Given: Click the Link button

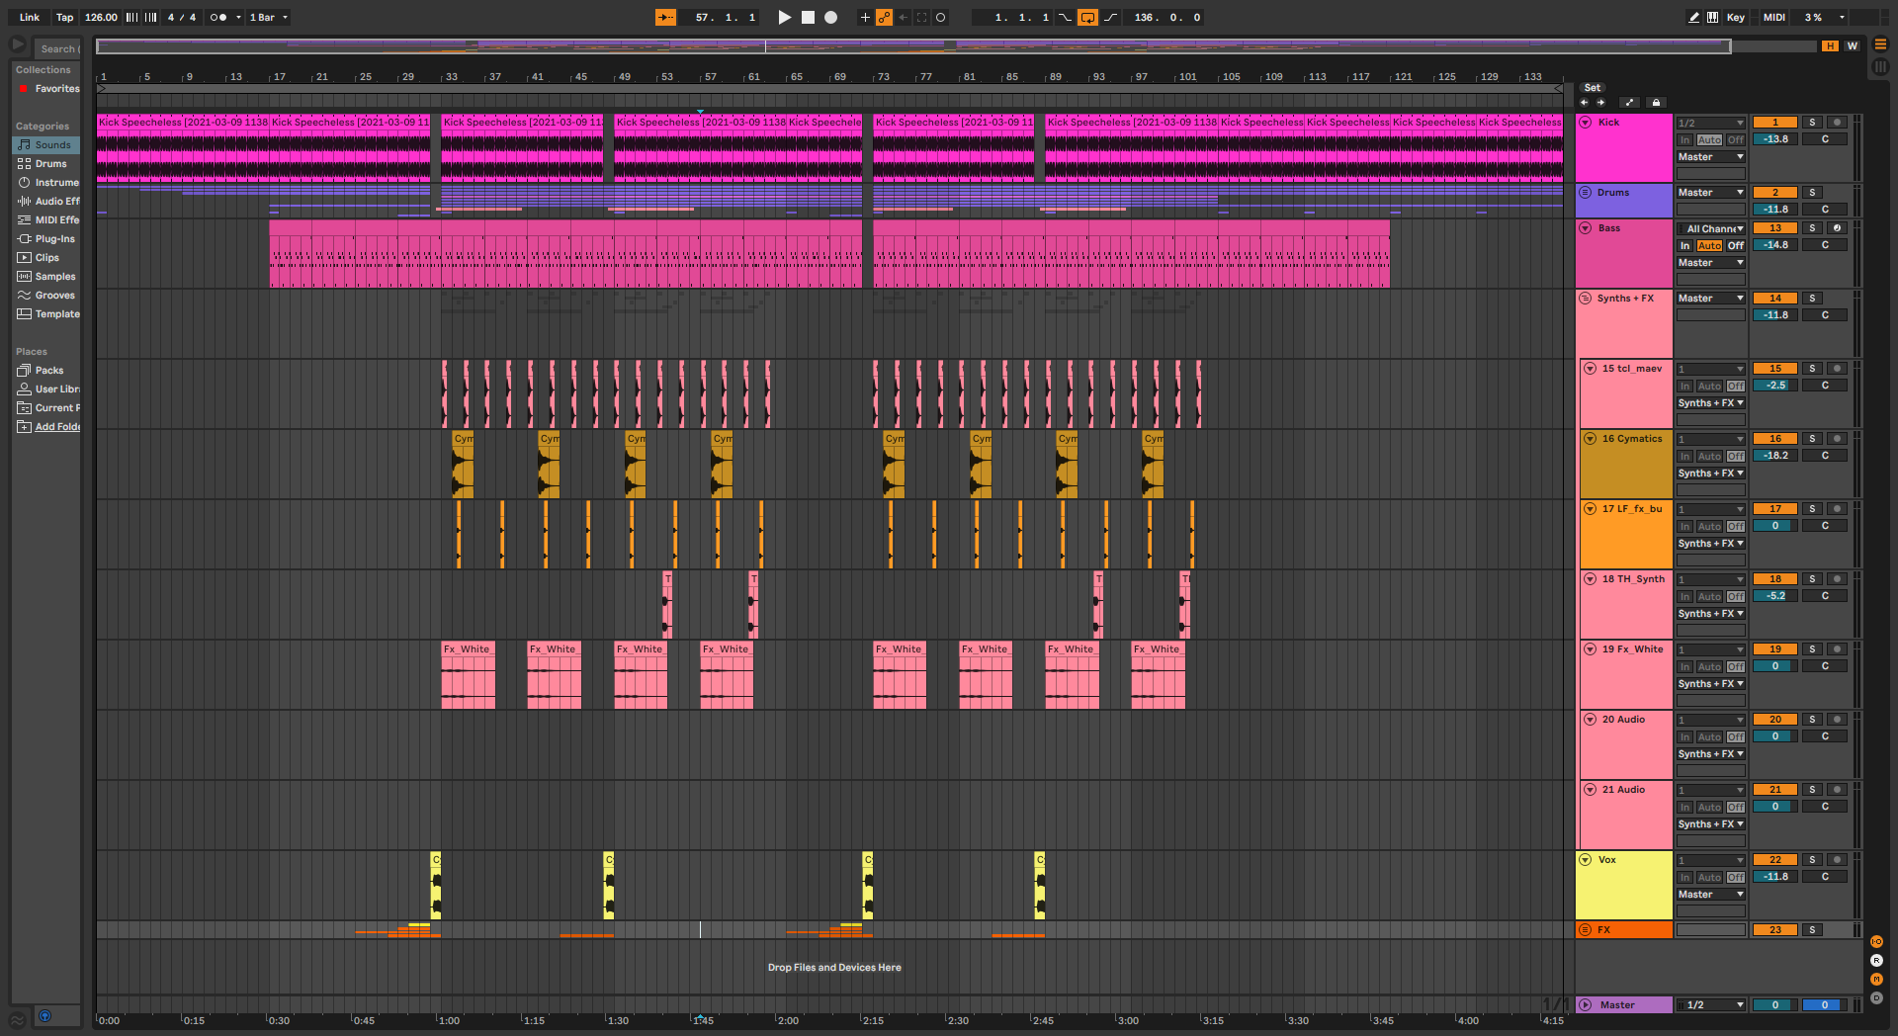Looking at the screenshot, I should pos(30,17).
